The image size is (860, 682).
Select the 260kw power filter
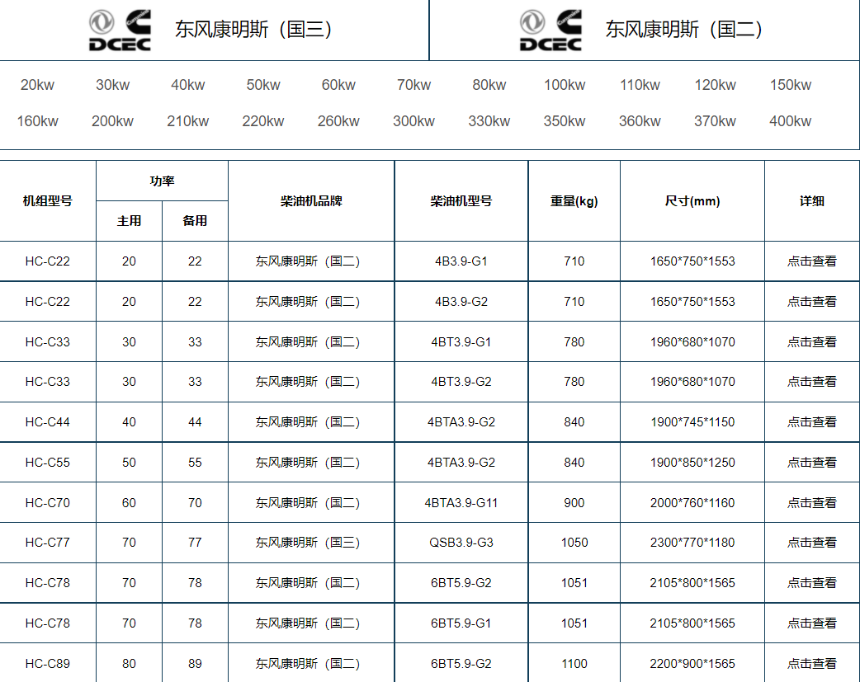click(x=338, y=121)
